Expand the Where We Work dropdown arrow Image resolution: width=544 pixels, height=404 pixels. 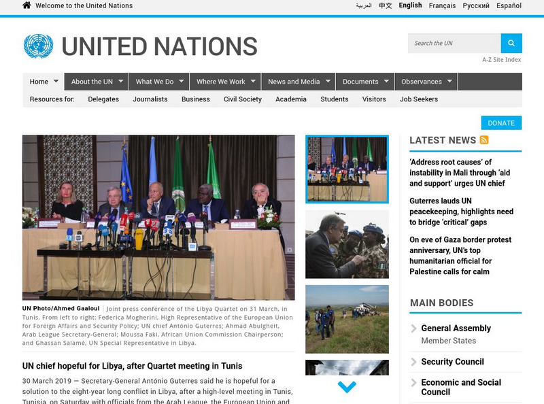(253, 81)
